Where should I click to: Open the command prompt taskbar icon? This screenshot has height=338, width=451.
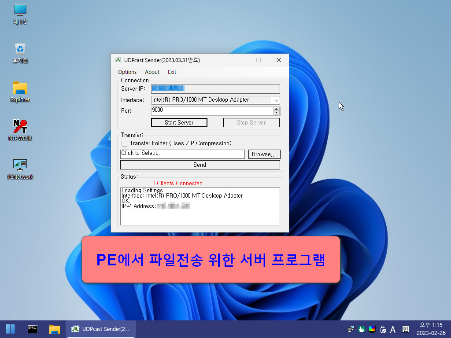point(33,329)
